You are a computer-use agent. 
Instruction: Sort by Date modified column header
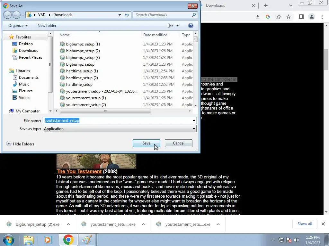point(155,35)
